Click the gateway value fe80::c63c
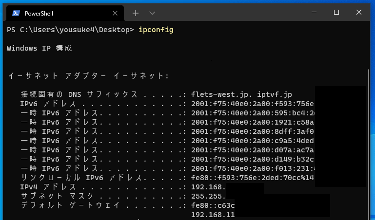375x220 pixels. click(213, 205)
